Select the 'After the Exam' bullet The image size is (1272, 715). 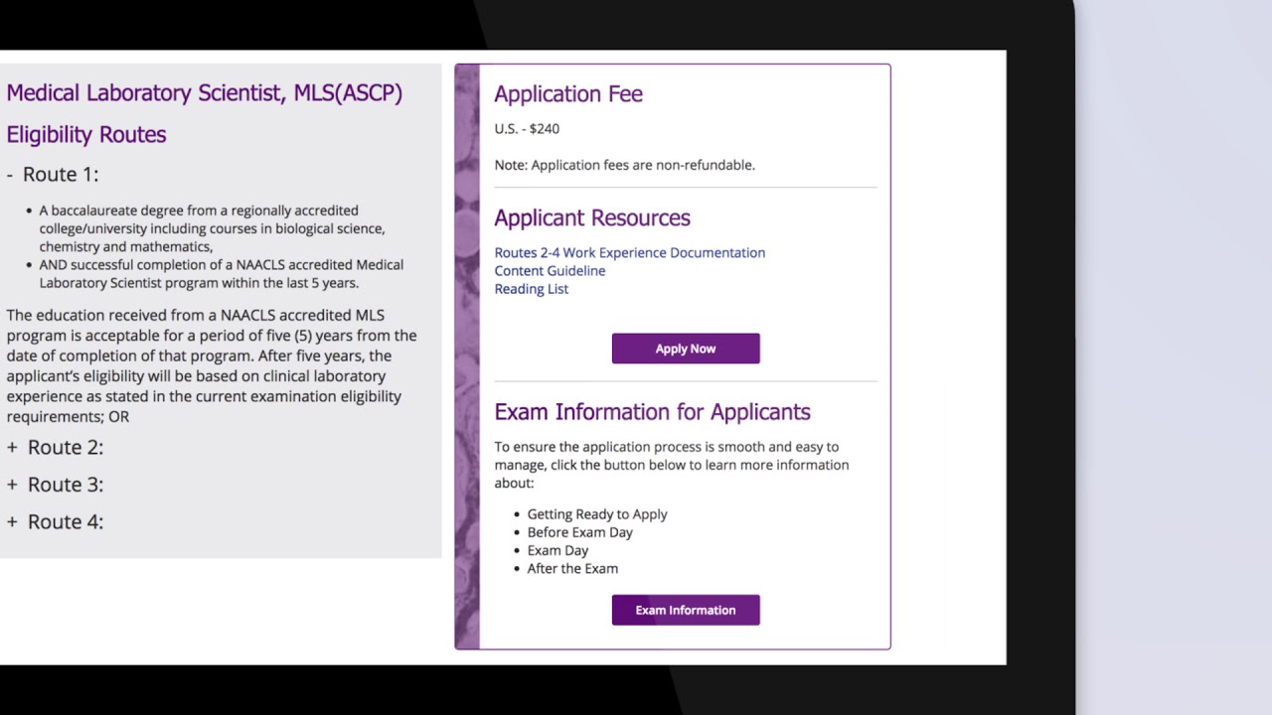[572, 569]
